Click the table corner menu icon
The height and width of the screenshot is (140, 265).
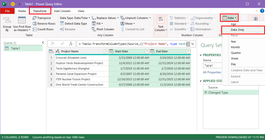(x=51, y=51)
